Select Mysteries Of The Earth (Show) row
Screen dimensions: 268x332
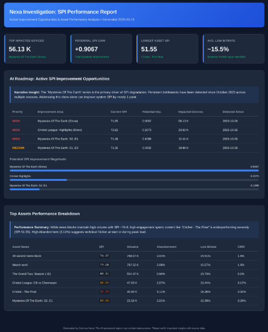[x=134, y=121]
